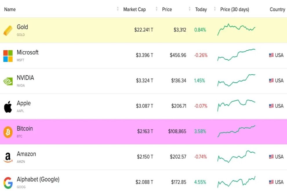Viewport: 287px width, 191px height.
Task: Click the Country column header
Action: (277, 9)
